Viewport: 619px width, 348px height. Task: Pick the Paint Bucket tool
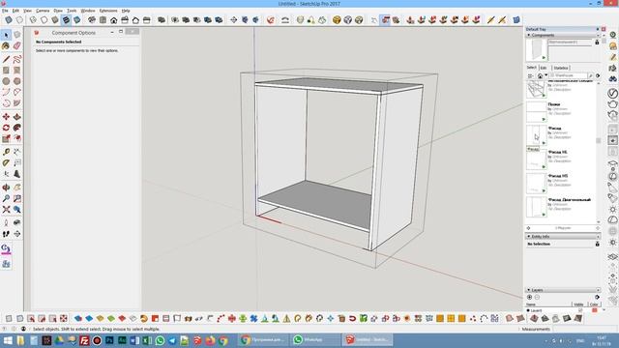[x=6, y=46]
